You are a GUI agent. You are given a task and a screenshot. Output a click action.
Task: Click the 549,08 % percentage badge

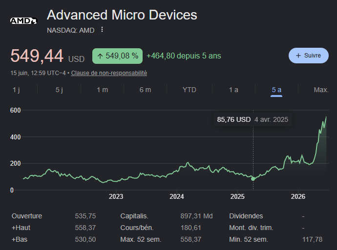point(117,56)
